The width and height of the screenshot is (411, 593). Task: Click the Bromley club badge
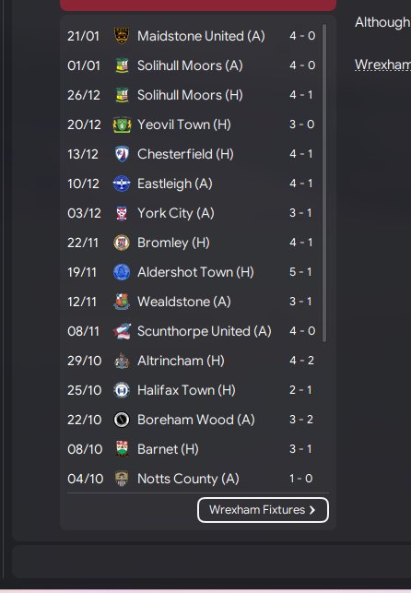122,243
